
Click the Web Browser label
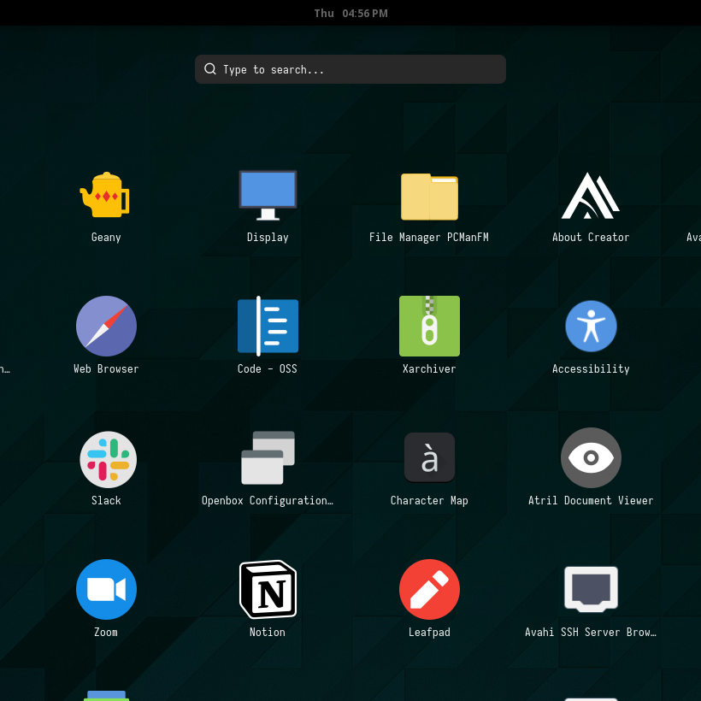click(x=106, y=368)
